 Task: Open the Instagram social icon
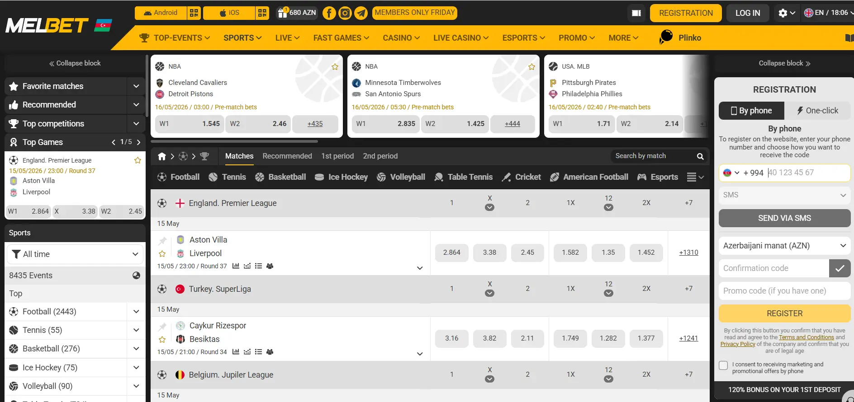click(345, 13)
